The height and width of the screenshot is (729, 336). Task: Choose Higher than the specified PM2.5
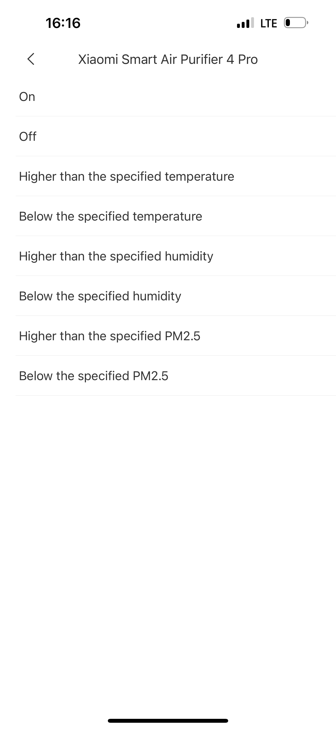click(x=176, y=336)
